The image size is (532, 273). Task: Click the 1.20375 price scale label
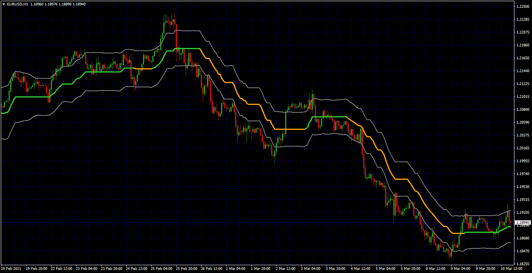pos(523,135)
